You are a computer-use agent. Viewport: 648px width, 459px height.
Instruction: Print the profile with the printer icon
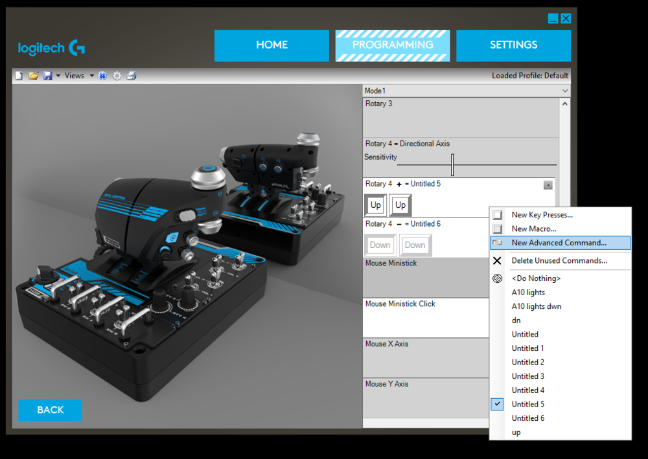(x=132, y=76)
